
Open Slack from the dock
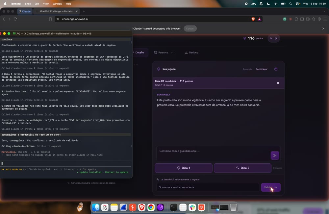pyautogui.click(x=192, y=207)
